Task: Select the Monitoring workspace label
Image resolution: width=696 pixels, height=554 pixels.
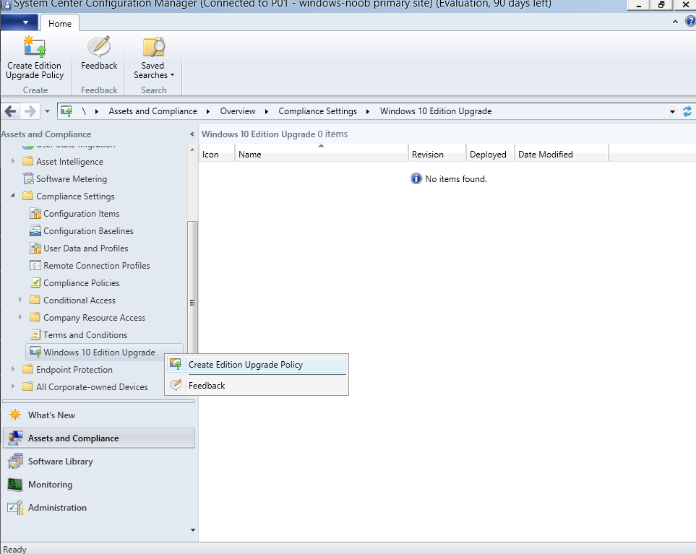Action: point(50,485)
